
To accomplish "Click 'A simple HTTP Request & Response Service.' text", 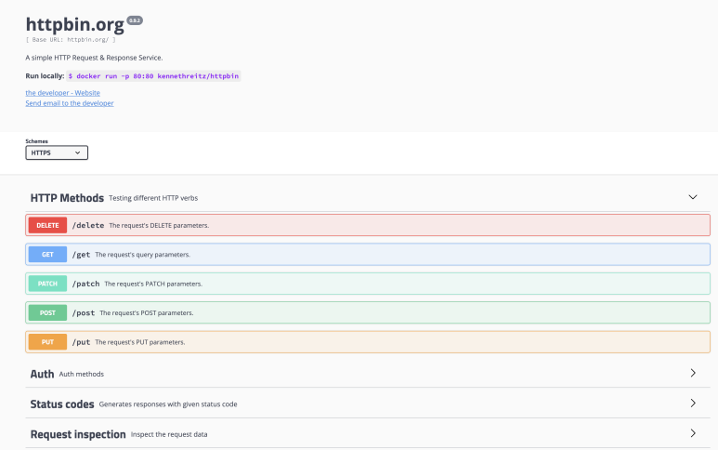I will tap(95, 58).
